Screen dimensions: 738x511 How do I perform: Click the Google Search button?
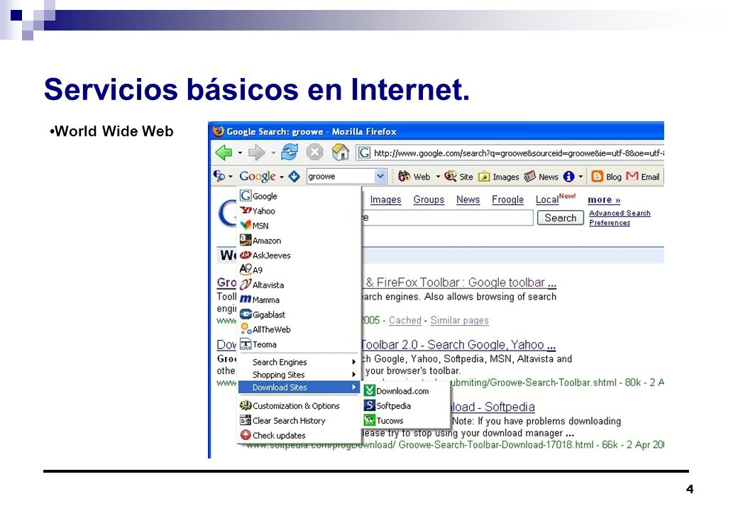[560, 218]
